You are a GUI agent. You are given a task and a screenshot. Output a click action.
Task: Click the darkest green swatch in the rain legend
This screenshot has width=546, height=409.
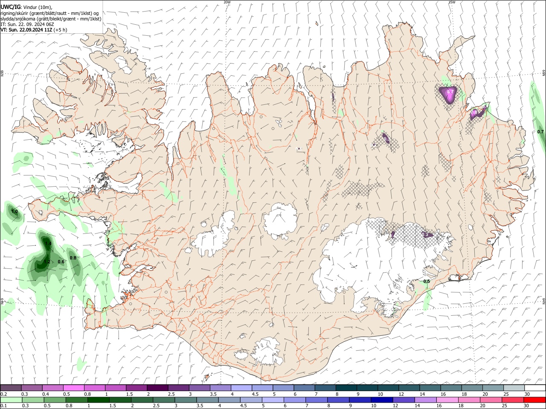click(x=99, y=400)
